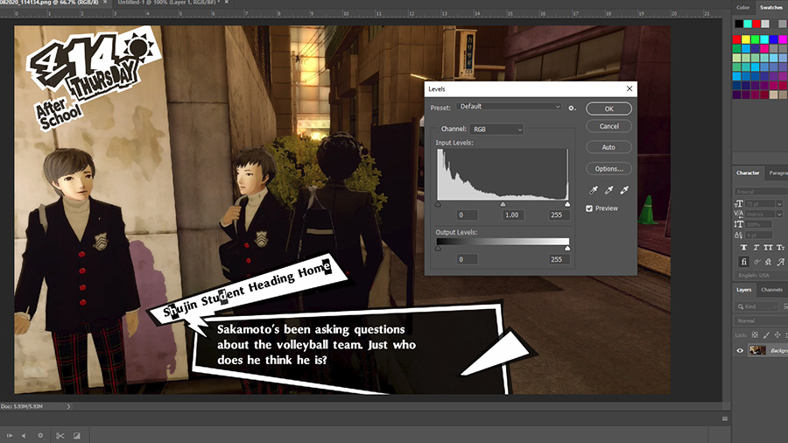Image resolution: width=788 pixels, height=443 pixels.
Task: Expand the Doc status bar arrow
Action: (68, 406)
